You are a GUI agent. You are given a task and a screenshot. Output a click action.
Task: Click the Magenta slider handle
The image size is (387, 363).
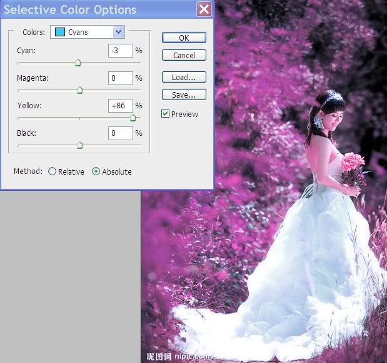(79, 90)
